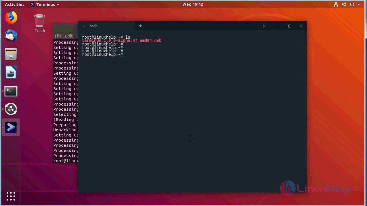Open Edit menu in background terminal
This screenshot has width=367, height=206.
coord(69,36)
